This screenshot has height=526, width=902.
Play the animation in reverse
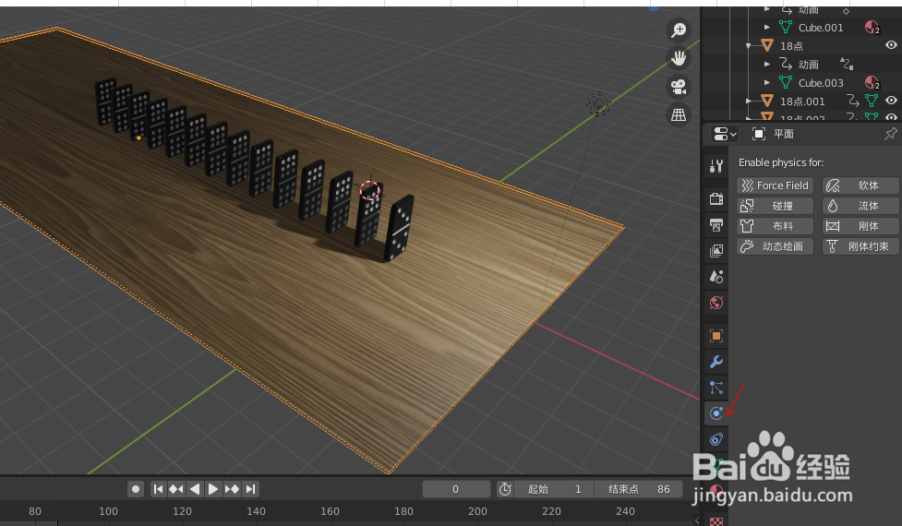195,489
